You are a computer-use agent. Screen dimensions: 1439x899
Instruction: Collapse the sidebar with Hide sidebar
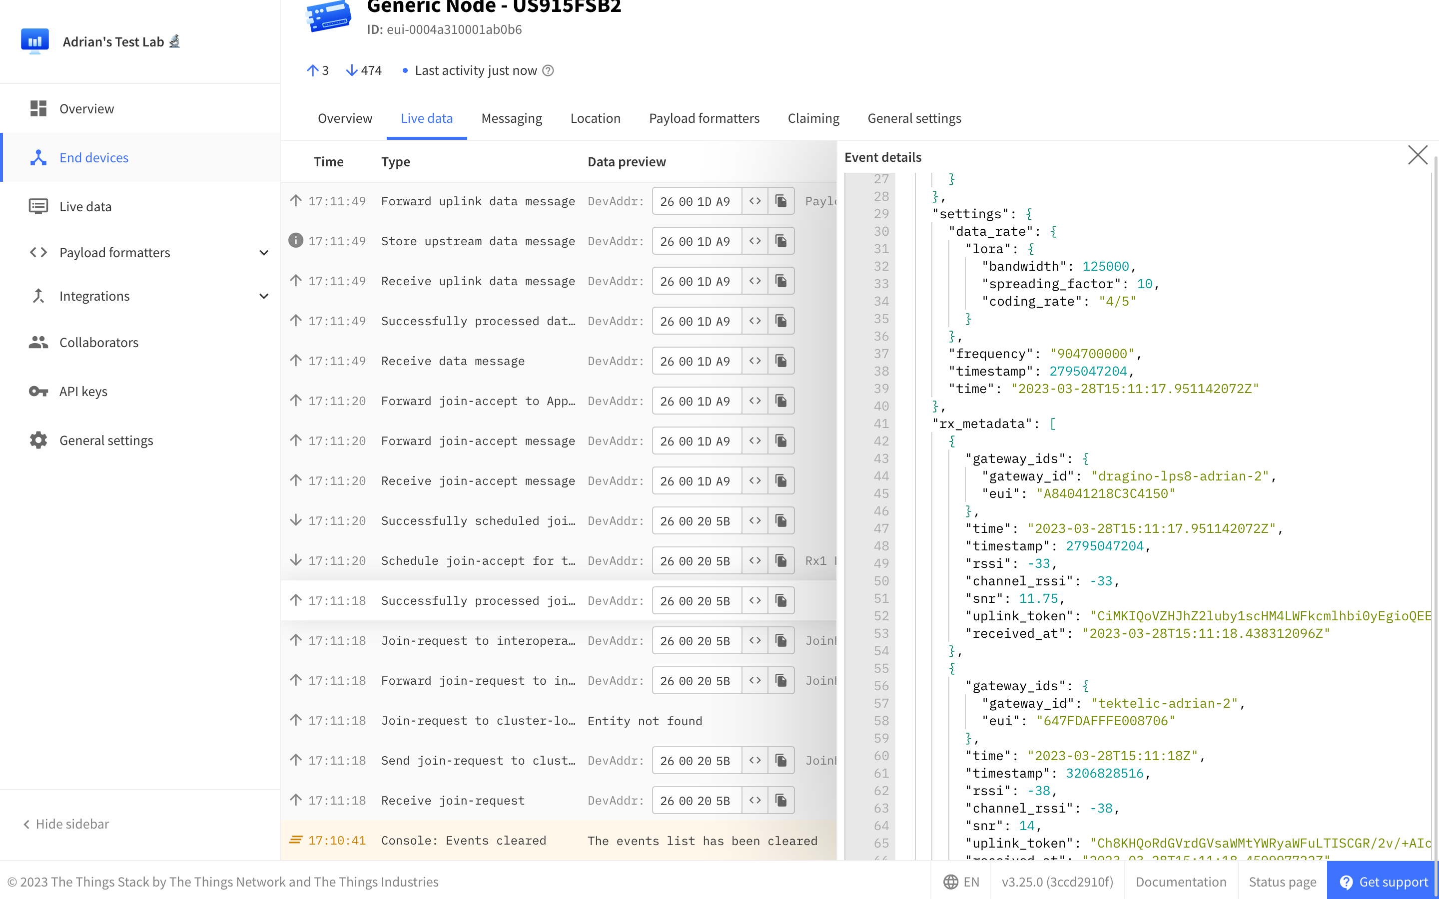[64, 824]
